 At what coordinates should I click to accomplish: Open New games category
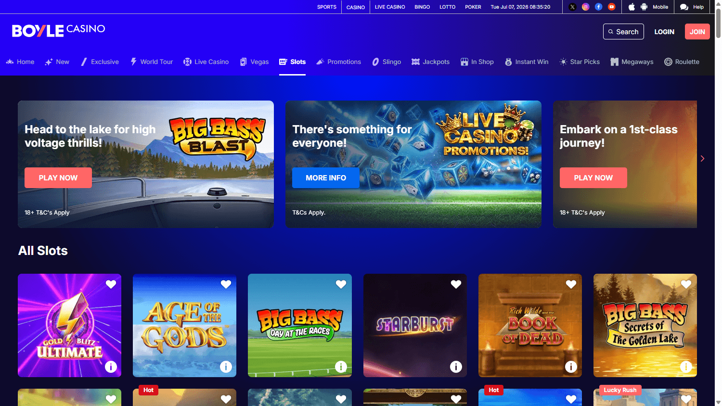point(57,62)
